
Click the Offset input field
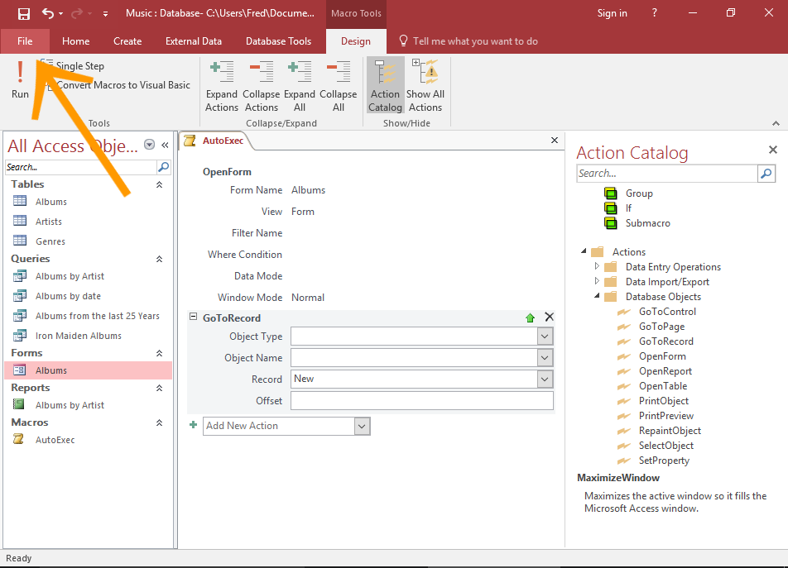(421, 401)
